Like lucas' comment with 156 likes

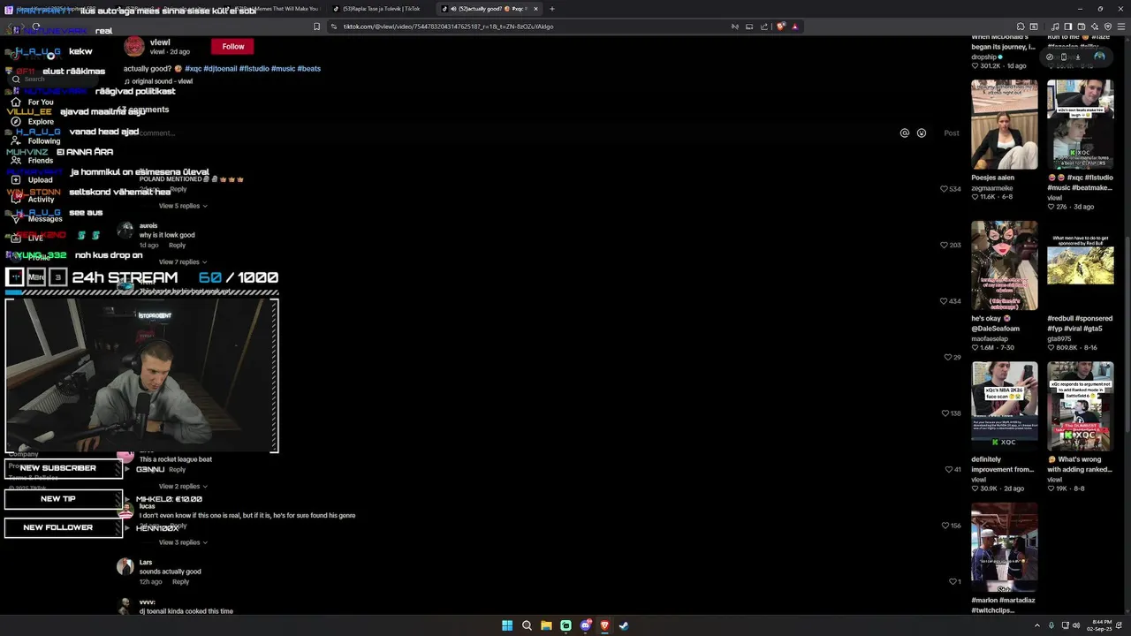[x=945, y=526]
